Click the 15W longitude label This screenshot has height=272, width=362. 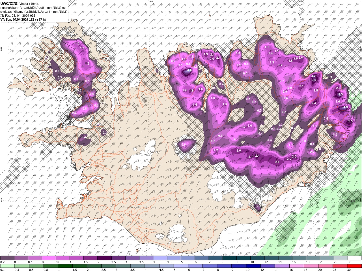tap(299, 1)
